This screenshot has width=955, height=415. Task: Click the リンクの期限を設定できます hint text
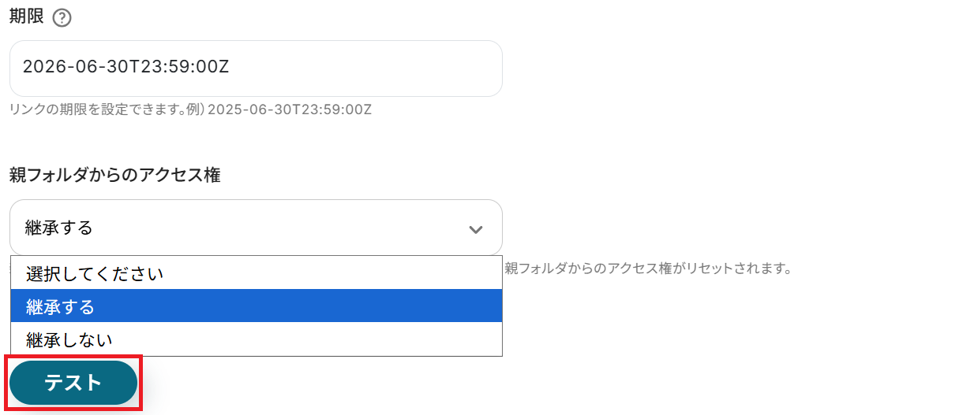[x=103, y=109]
